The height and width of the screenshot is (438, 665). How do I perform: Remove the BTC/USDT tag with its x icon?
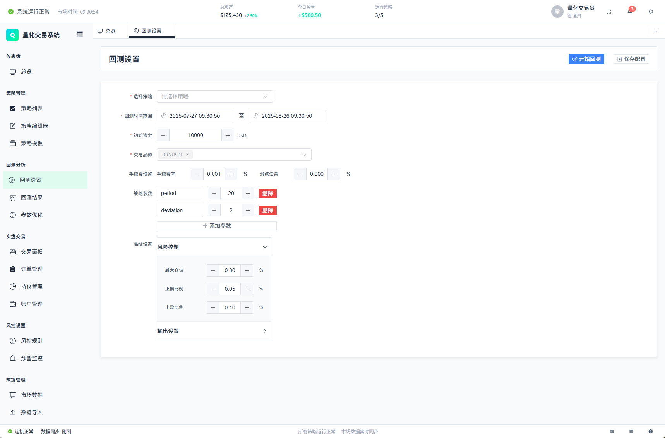click(188, 155)
